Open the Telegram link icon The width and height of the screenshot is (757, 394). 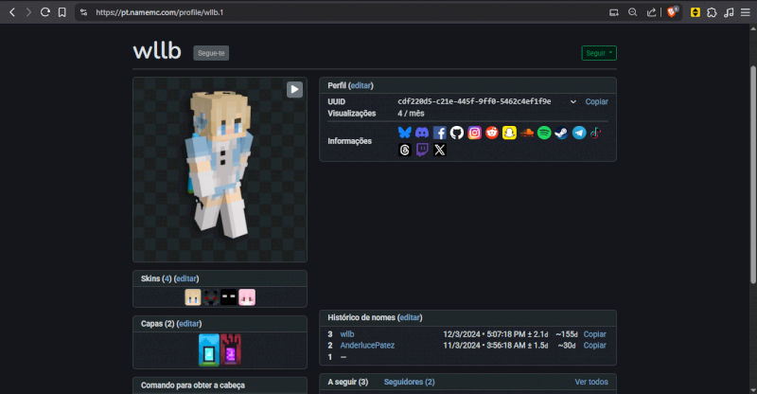click(579, 134)
